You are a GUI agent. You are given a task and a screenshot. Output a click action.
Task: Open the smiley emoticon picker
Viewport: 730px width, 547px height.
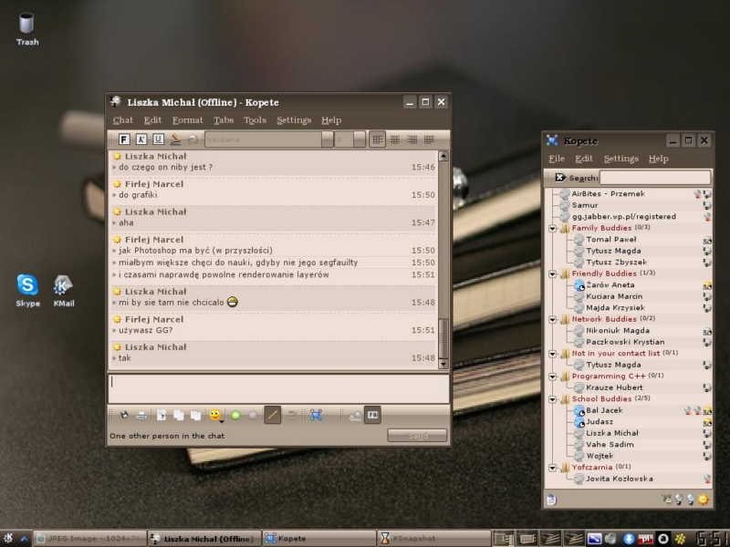click(x=215, y=415)
